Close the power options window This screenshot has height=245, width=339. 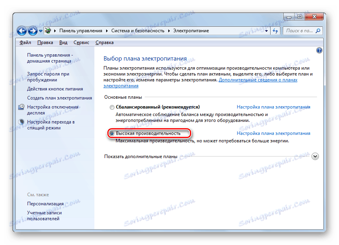[x=314, y=17]
